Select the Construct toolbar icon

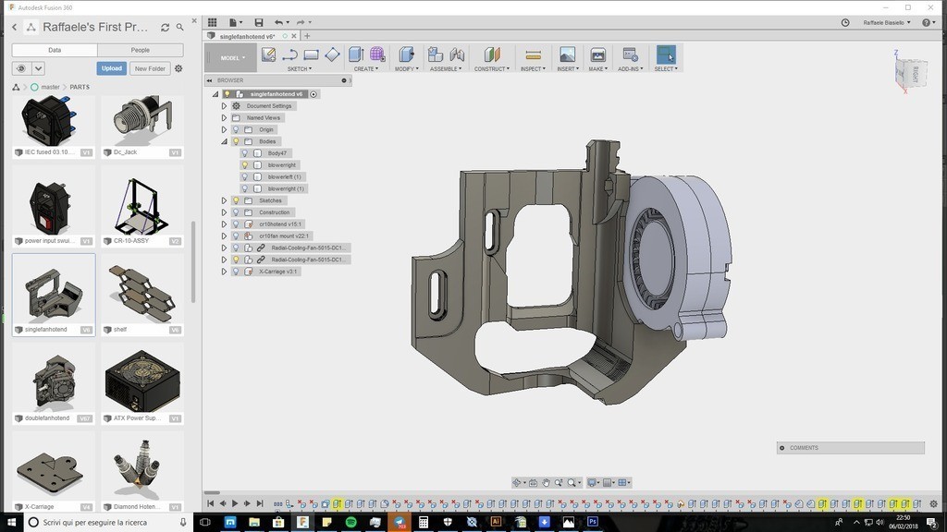493,55
